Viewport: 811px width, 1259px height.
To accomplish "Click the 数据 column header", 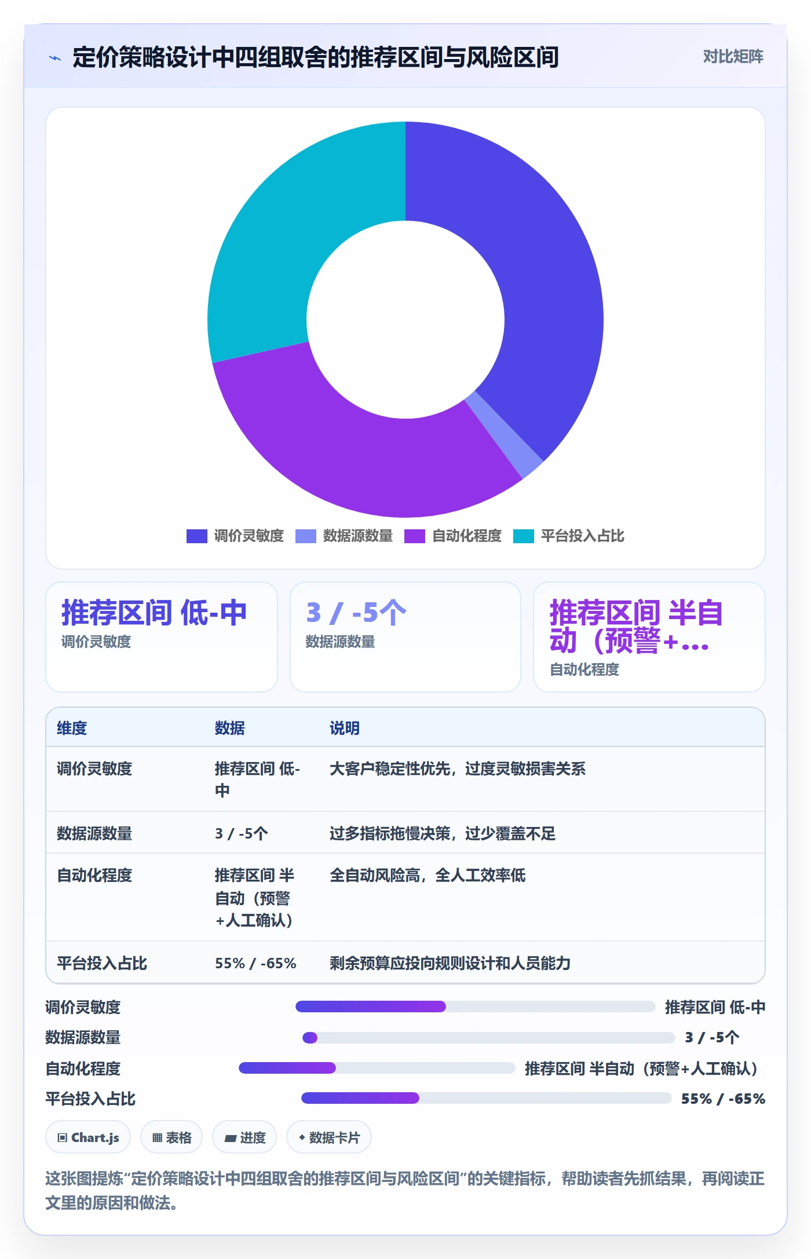I will 230,728.
